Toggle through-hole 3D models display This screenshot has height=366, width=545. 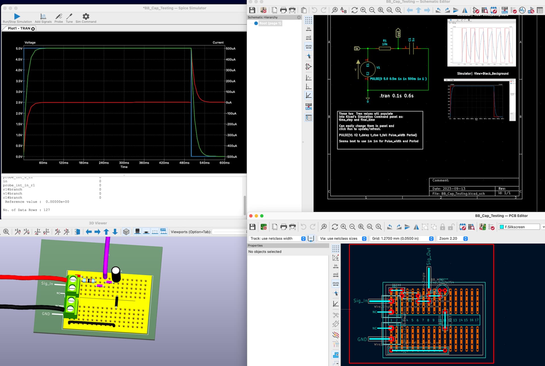point(137,232)
